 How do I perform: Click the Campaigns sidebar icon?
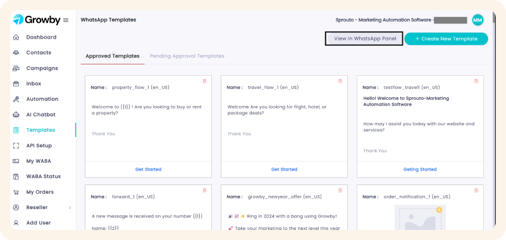[x=16, y=68]
